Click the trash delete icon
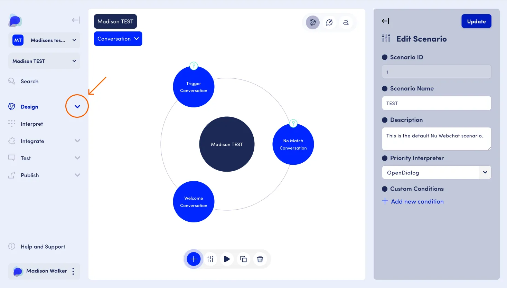This screenshot has width=507, height=288. point(260,259)
